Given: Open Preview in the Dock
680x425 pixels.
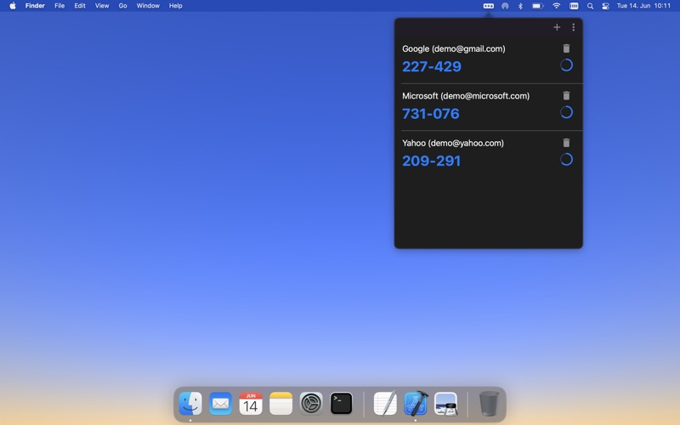Looking at the screenshot, I should coord(445,403).
